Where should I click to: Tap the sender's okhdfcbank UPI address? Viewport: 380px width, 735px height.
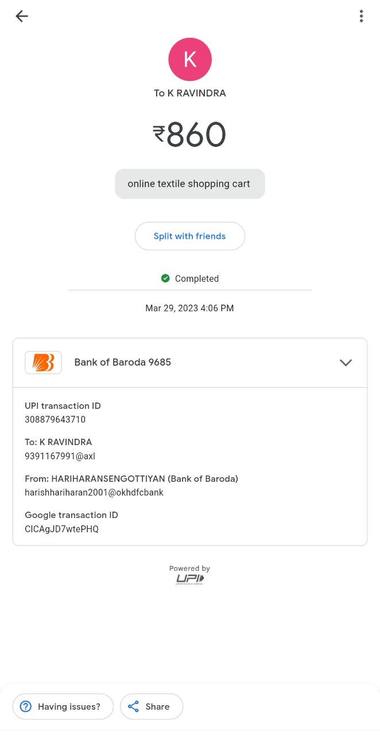coord(94,493)
